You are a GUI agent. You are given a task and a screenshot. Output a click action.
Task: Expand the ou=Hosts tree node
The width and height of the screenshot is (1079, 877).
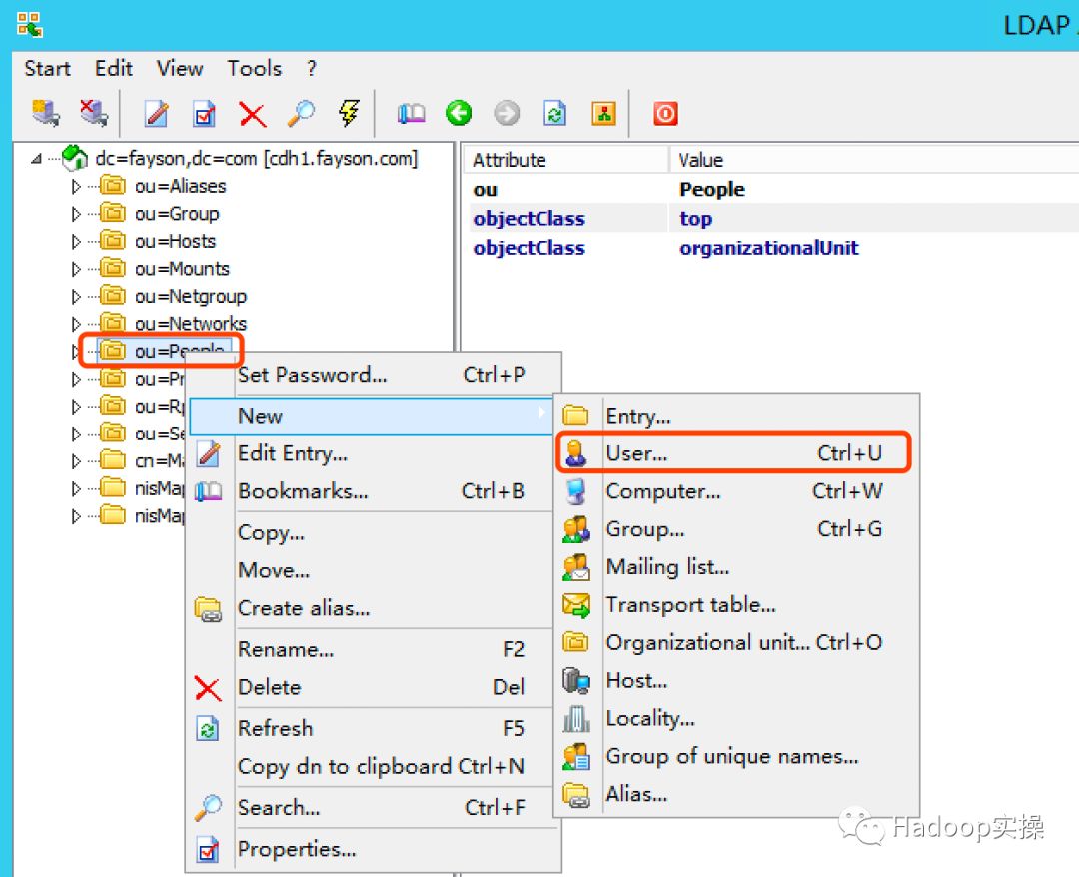pos(76,242)
